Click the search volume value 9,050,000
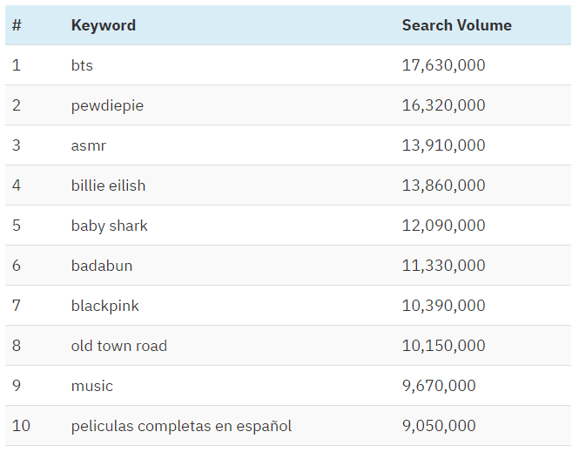The width and height of the screenshot is (579, 452). click(439, 426)
